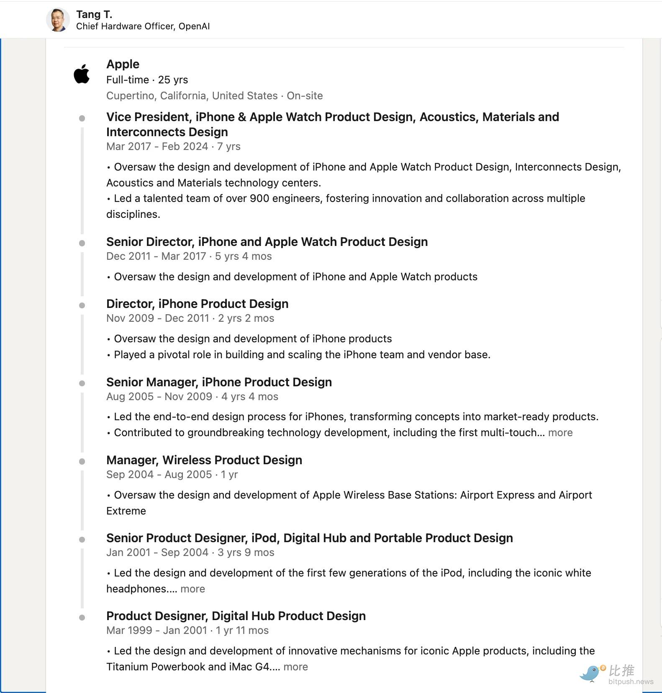Select the Product Designer, Digital Hub timeline dot
The image size is (662, 693).
[82, 618]
